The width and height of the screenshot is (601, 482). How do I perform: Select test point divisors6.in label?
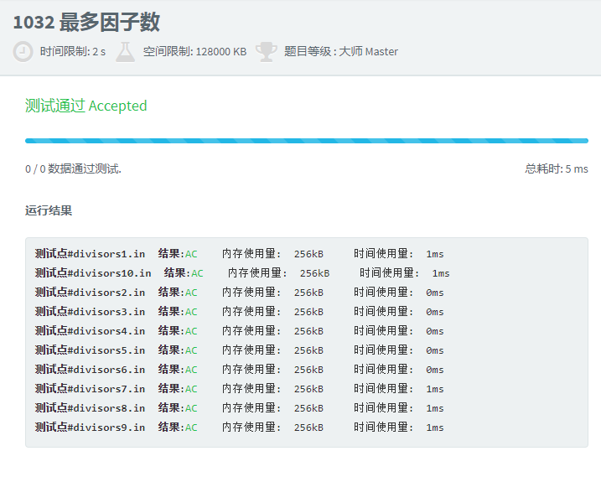[90, 370]
